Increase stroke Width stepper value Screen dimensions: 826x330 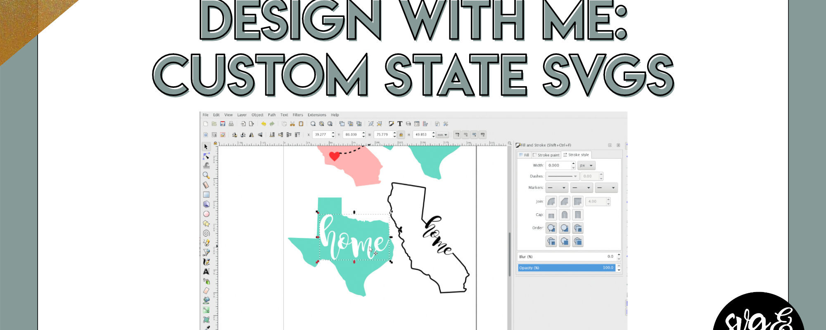point(573,163)
